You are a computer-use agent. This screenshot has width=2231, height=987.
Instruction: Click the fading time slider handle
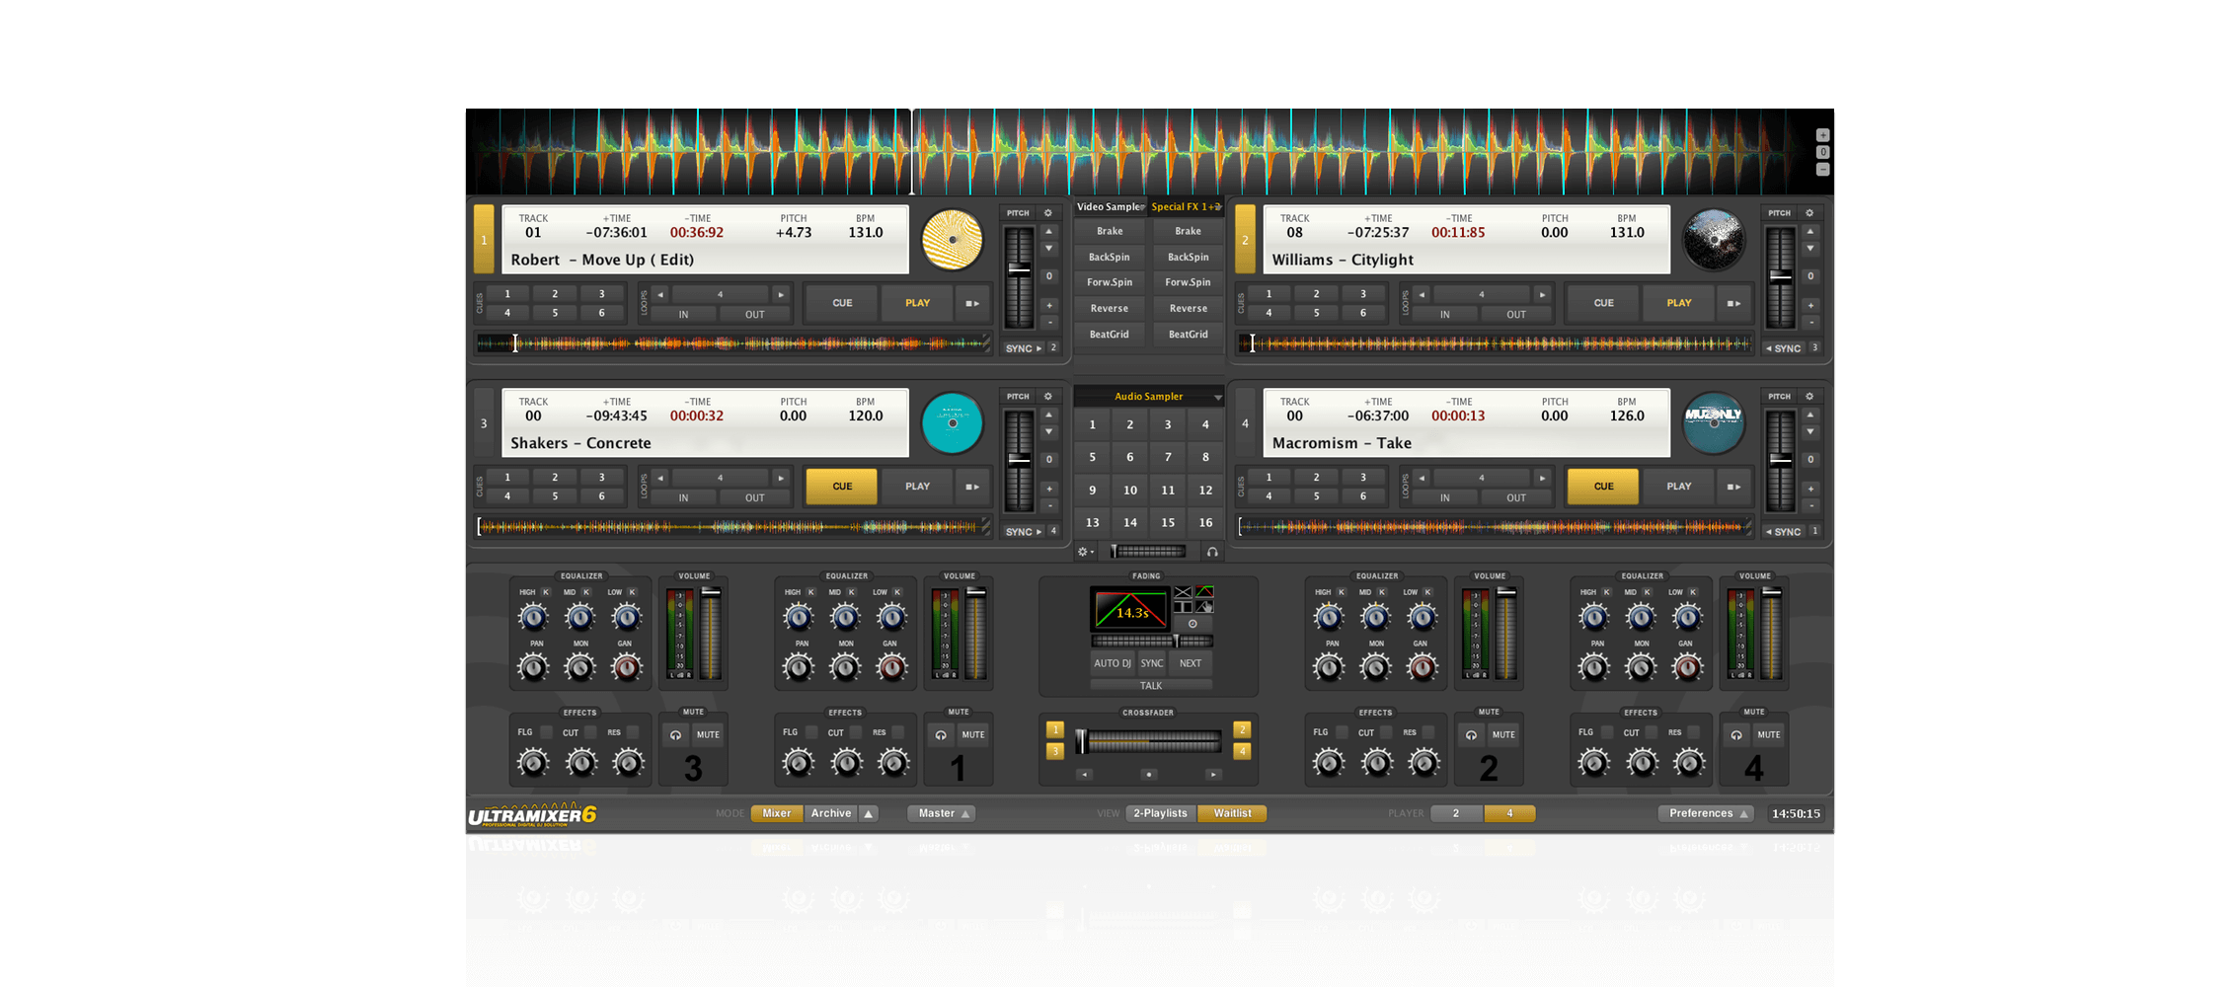pos(1176,642)
